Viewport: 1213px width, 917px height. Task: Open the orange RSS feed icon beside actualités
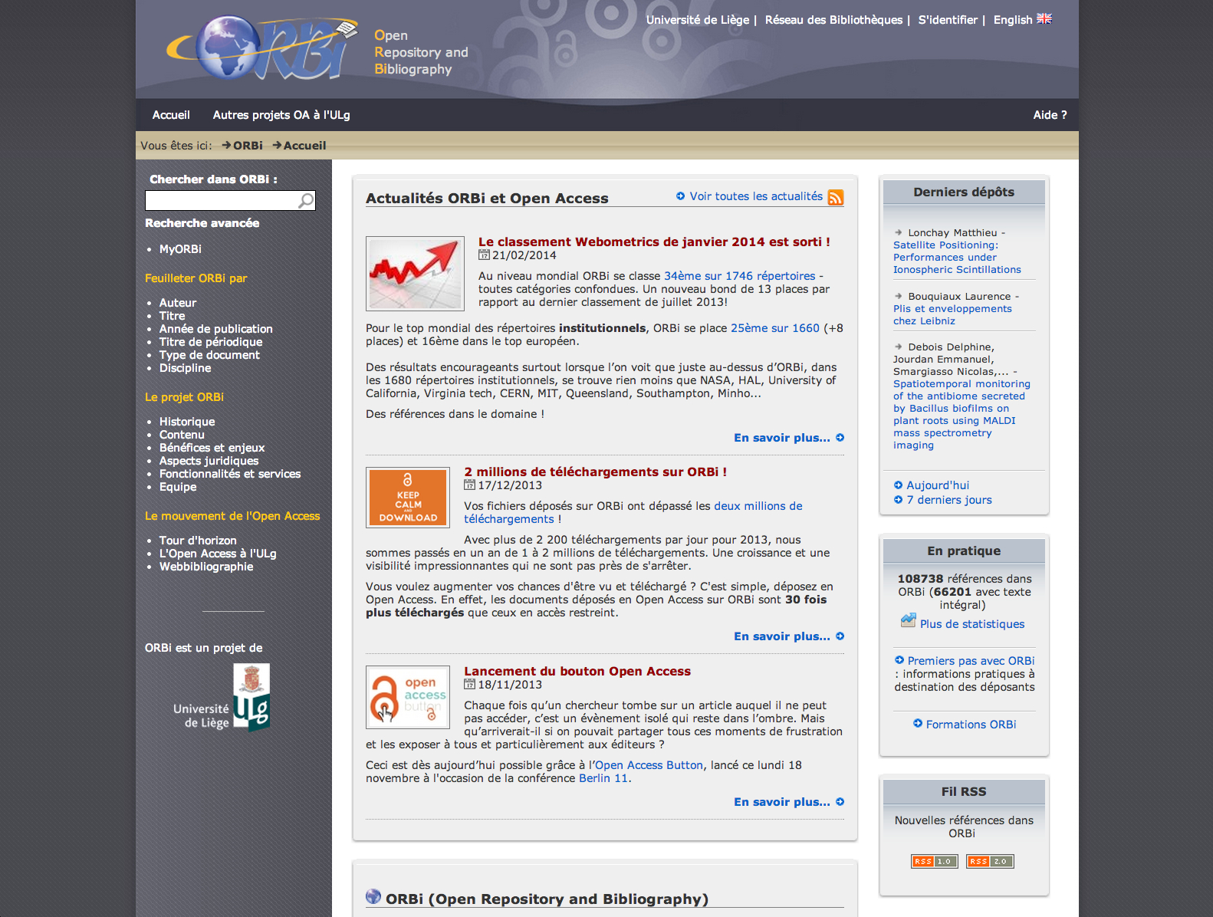click(x=836, y=197)
